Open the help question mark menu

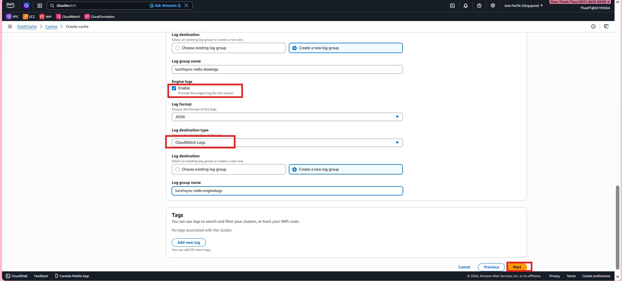[479, 6]
